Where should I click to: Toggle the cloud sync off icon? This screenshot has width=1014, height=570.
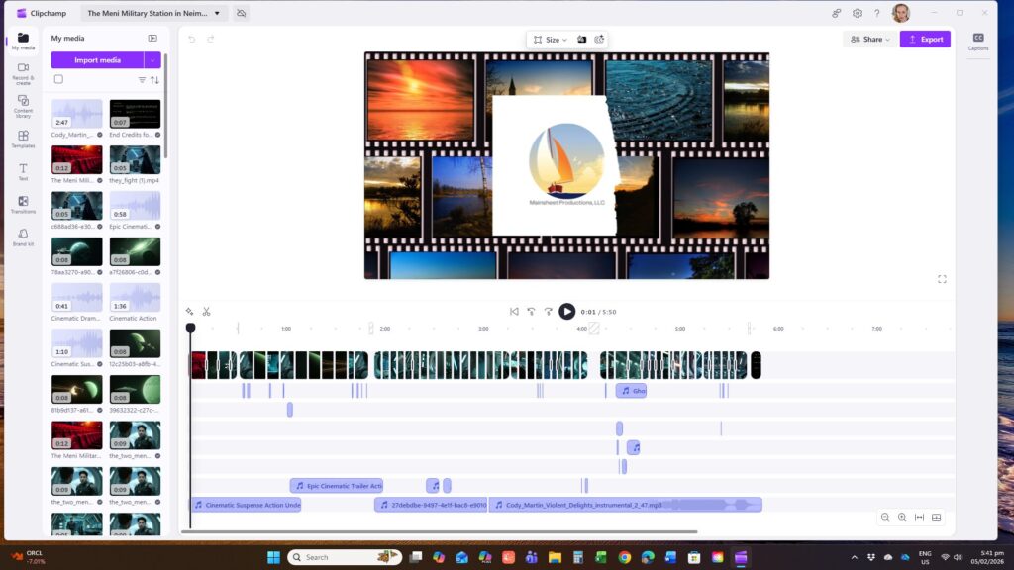[242, 13]
